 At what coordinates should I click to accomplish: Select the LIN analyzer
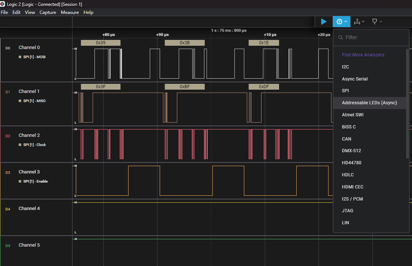click(370, 223)
